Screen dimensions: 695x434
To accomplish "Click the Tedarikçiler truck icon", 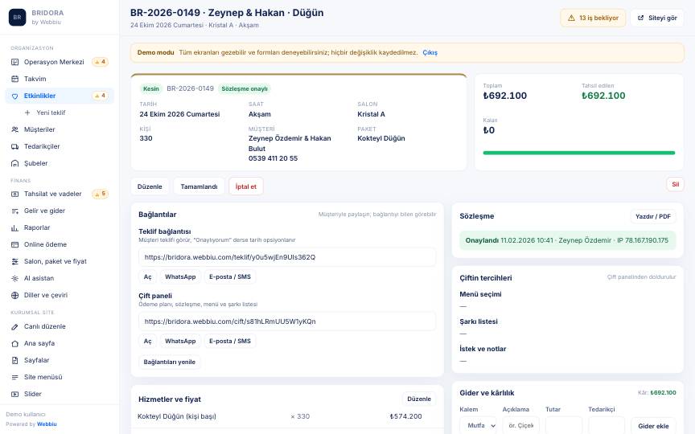I will [14, 146].
